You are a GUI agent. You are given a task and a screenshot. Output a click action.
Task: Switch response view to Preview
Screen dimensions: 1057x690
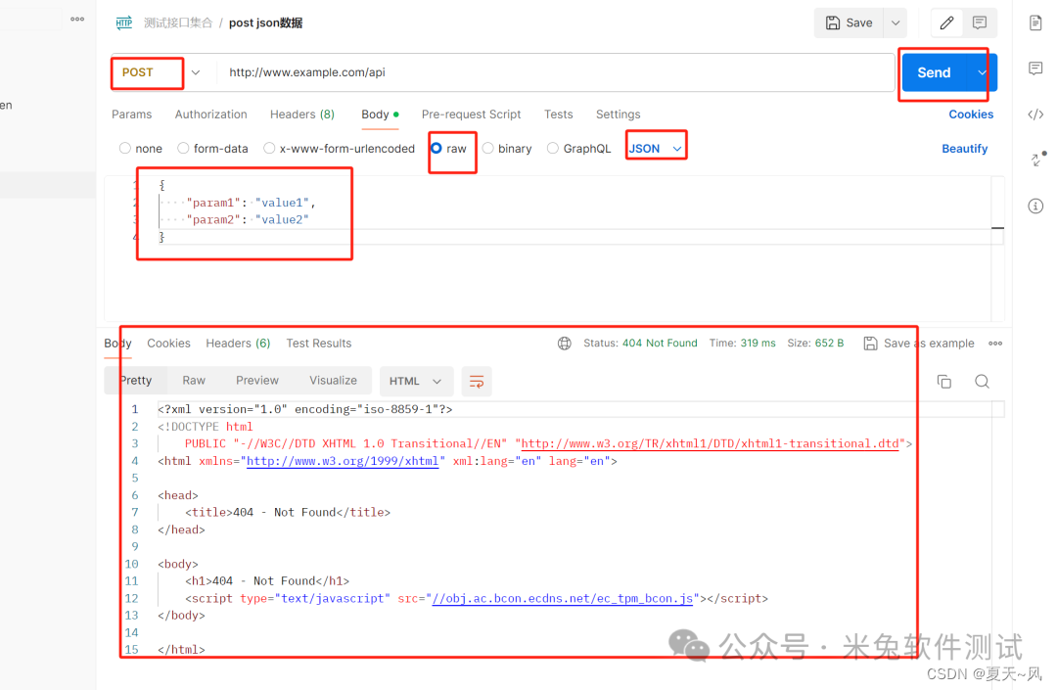point(256,381)
